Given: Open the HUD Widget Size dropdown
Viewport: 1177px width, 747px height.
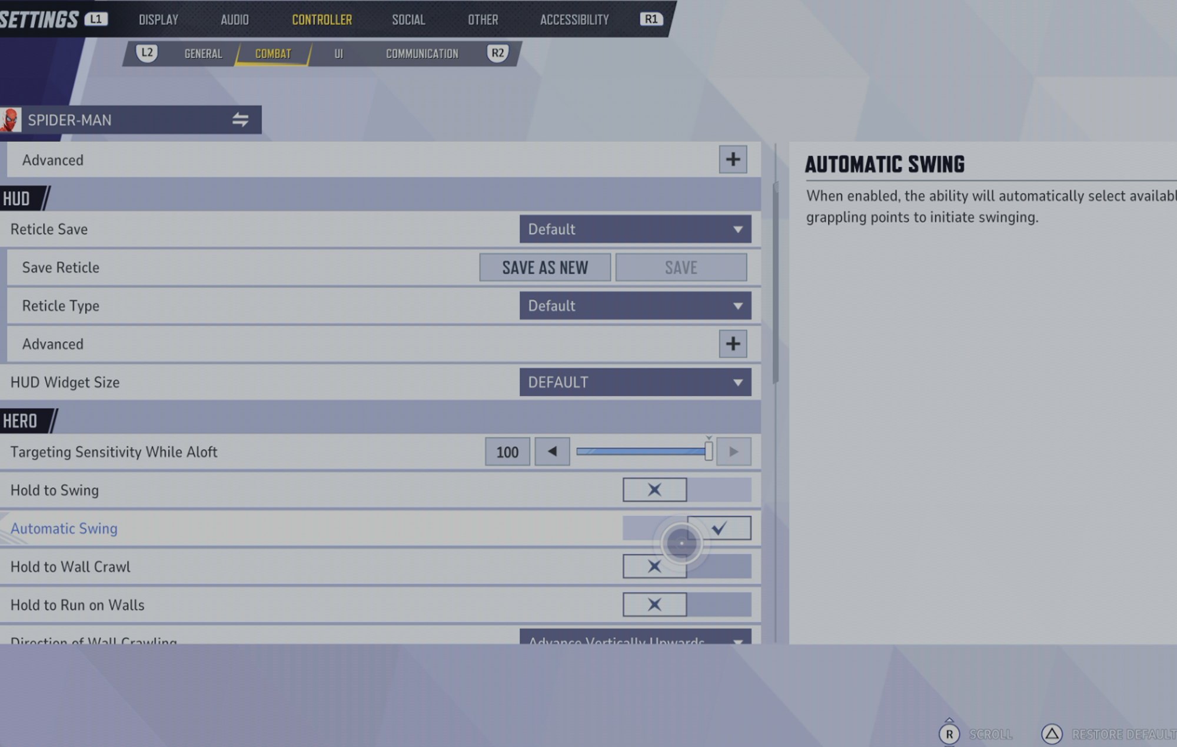Looking at the screenshot, I should point(635,382).
